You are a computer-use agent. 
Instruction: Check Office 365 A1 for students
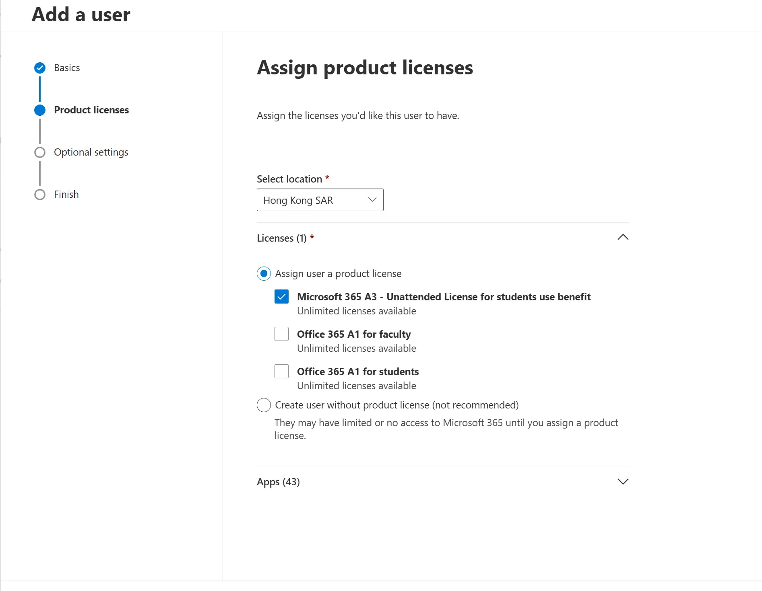(x=281, y=371)
